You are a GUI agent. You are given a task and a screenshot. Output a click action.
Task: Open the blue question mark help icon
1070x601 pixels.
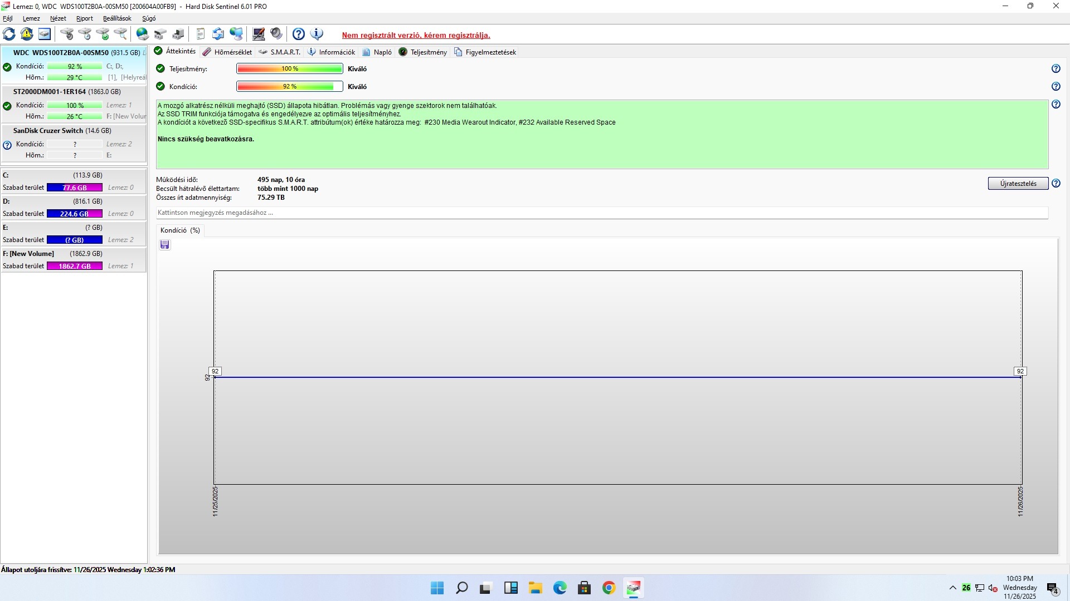[299, 34]
